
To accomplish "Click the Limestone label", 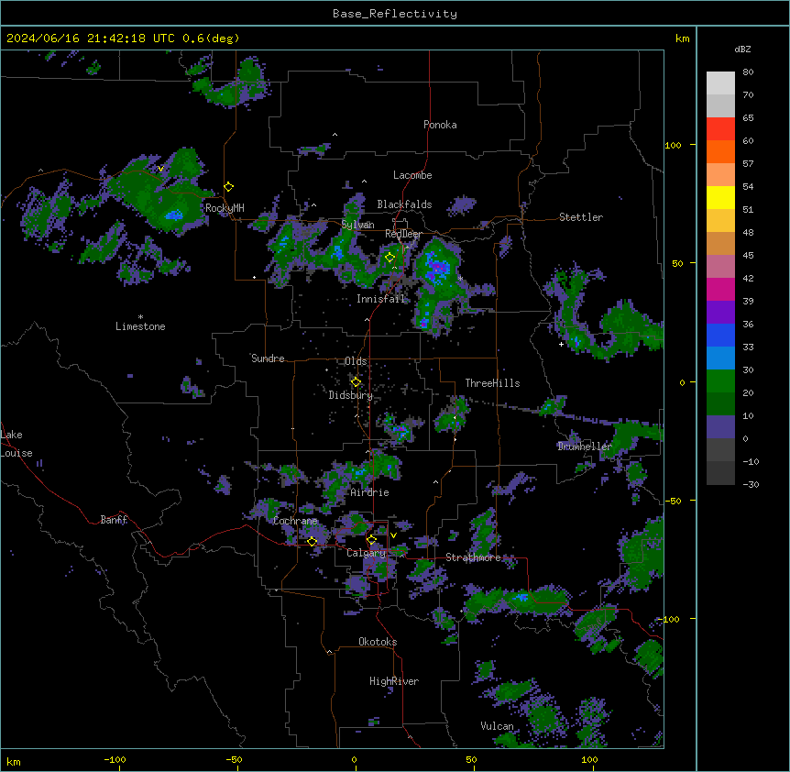I will [140, 326].
